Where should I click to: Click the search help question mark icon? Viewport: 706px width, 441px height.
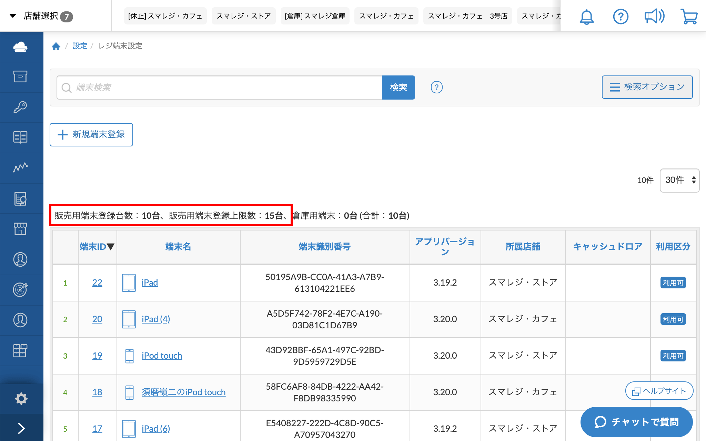coord(436,88)
